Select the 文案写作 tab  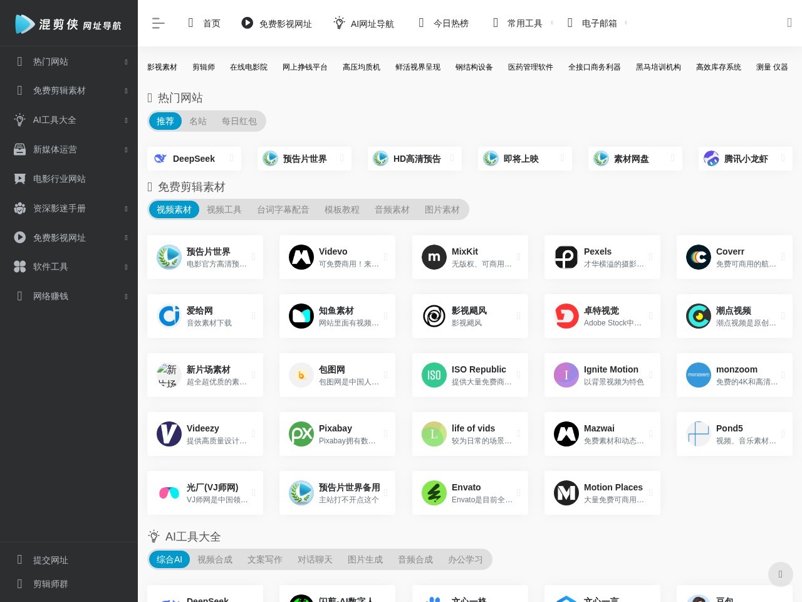[265, 559]
